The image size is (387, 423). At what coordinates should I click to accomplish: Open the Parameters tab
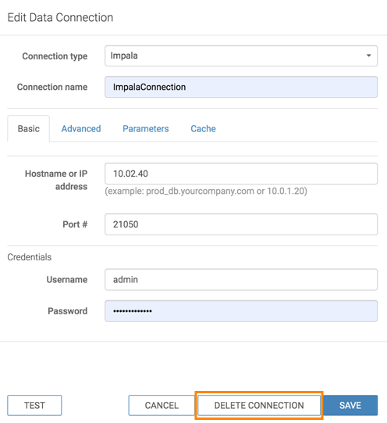146,129
